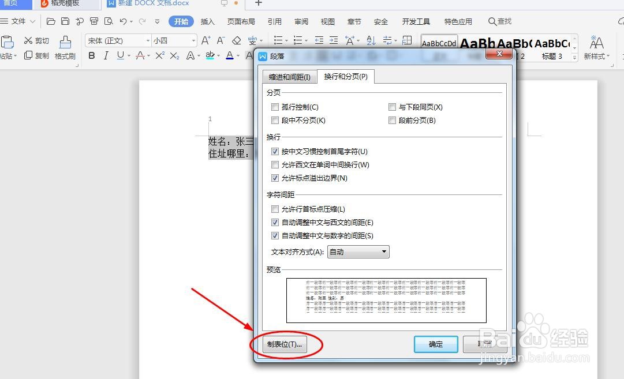Click the Redo icon
This screenshot has height=379, width=624.
[142, 21]
